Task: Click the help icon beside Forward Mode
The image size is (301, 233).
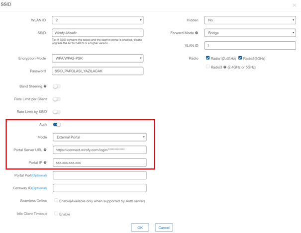Action: (x=197, y=33)
